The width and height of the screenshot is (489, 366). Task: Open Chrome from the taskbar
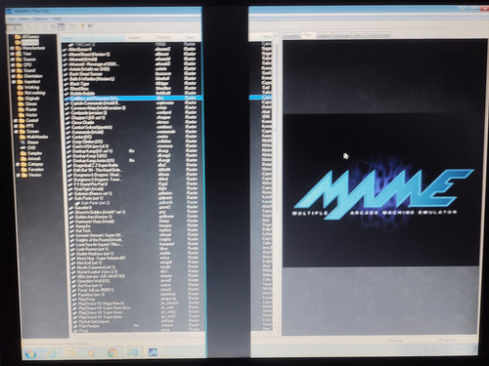(x=111, y=352)
